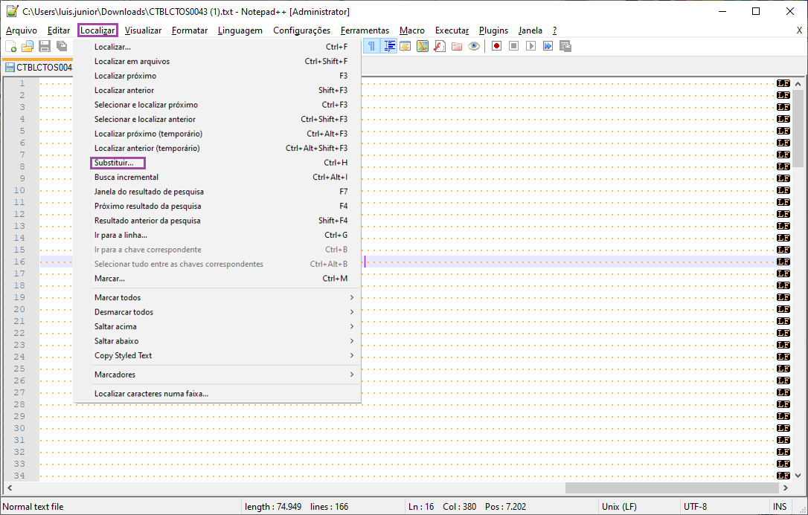Expand the Saltar acima submenu

(x=217, y=326)
